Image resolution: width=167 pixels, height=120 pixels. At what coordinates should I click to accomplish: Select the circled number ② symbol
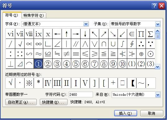(x=48, y=64)
